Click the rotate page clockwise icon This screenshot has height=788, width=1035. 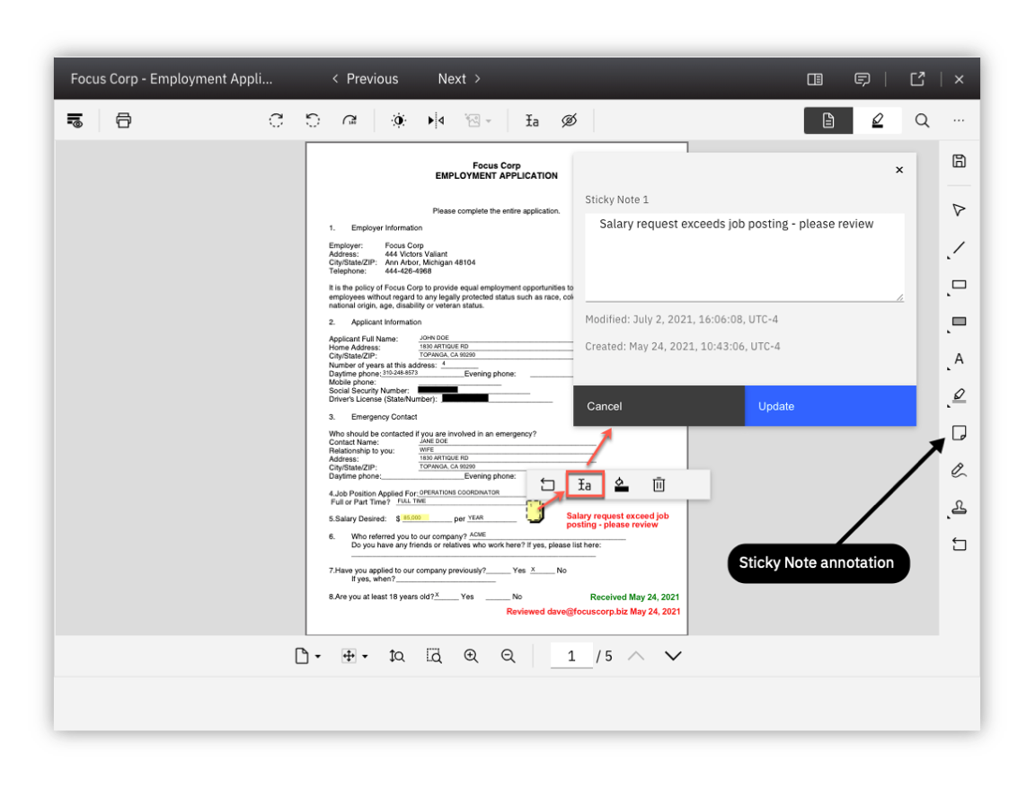276,120
